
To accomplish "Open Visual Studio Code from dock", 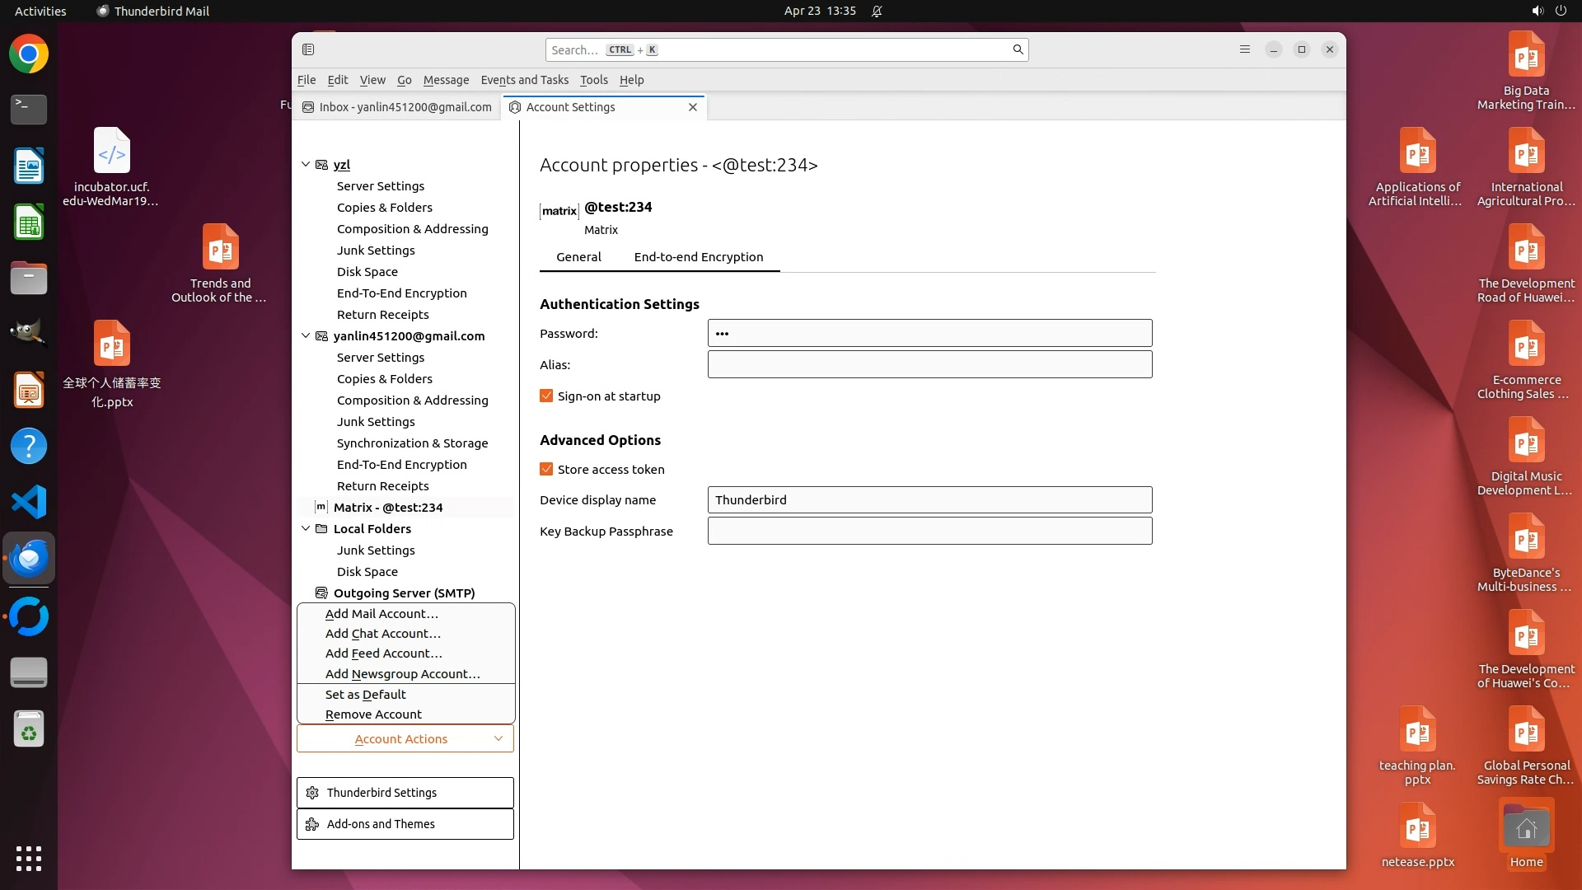I will click(29, 502).
